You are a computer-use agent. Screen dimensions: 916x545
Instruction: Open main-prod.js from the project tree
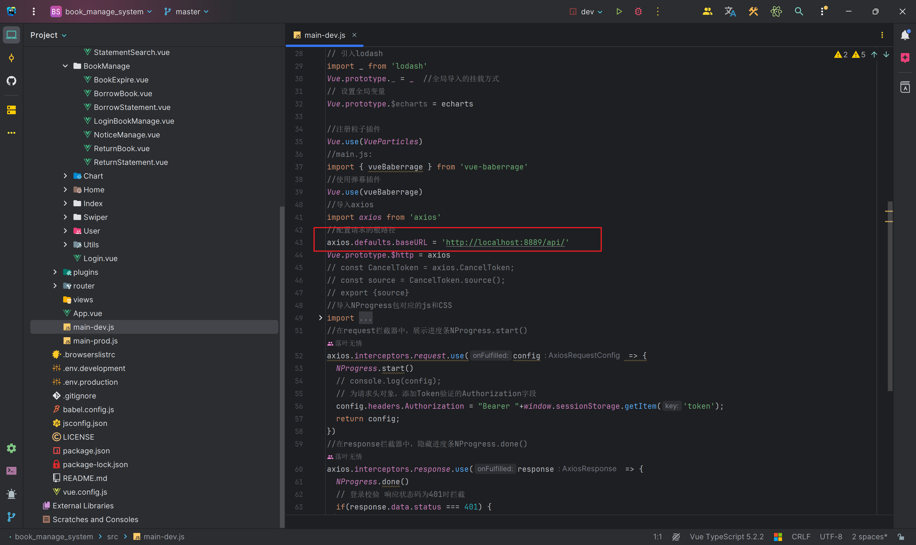(x=95, y=341)
